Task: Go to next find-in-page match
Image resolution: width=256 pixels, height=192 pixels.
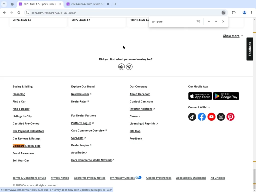Action: click(216, 21)
